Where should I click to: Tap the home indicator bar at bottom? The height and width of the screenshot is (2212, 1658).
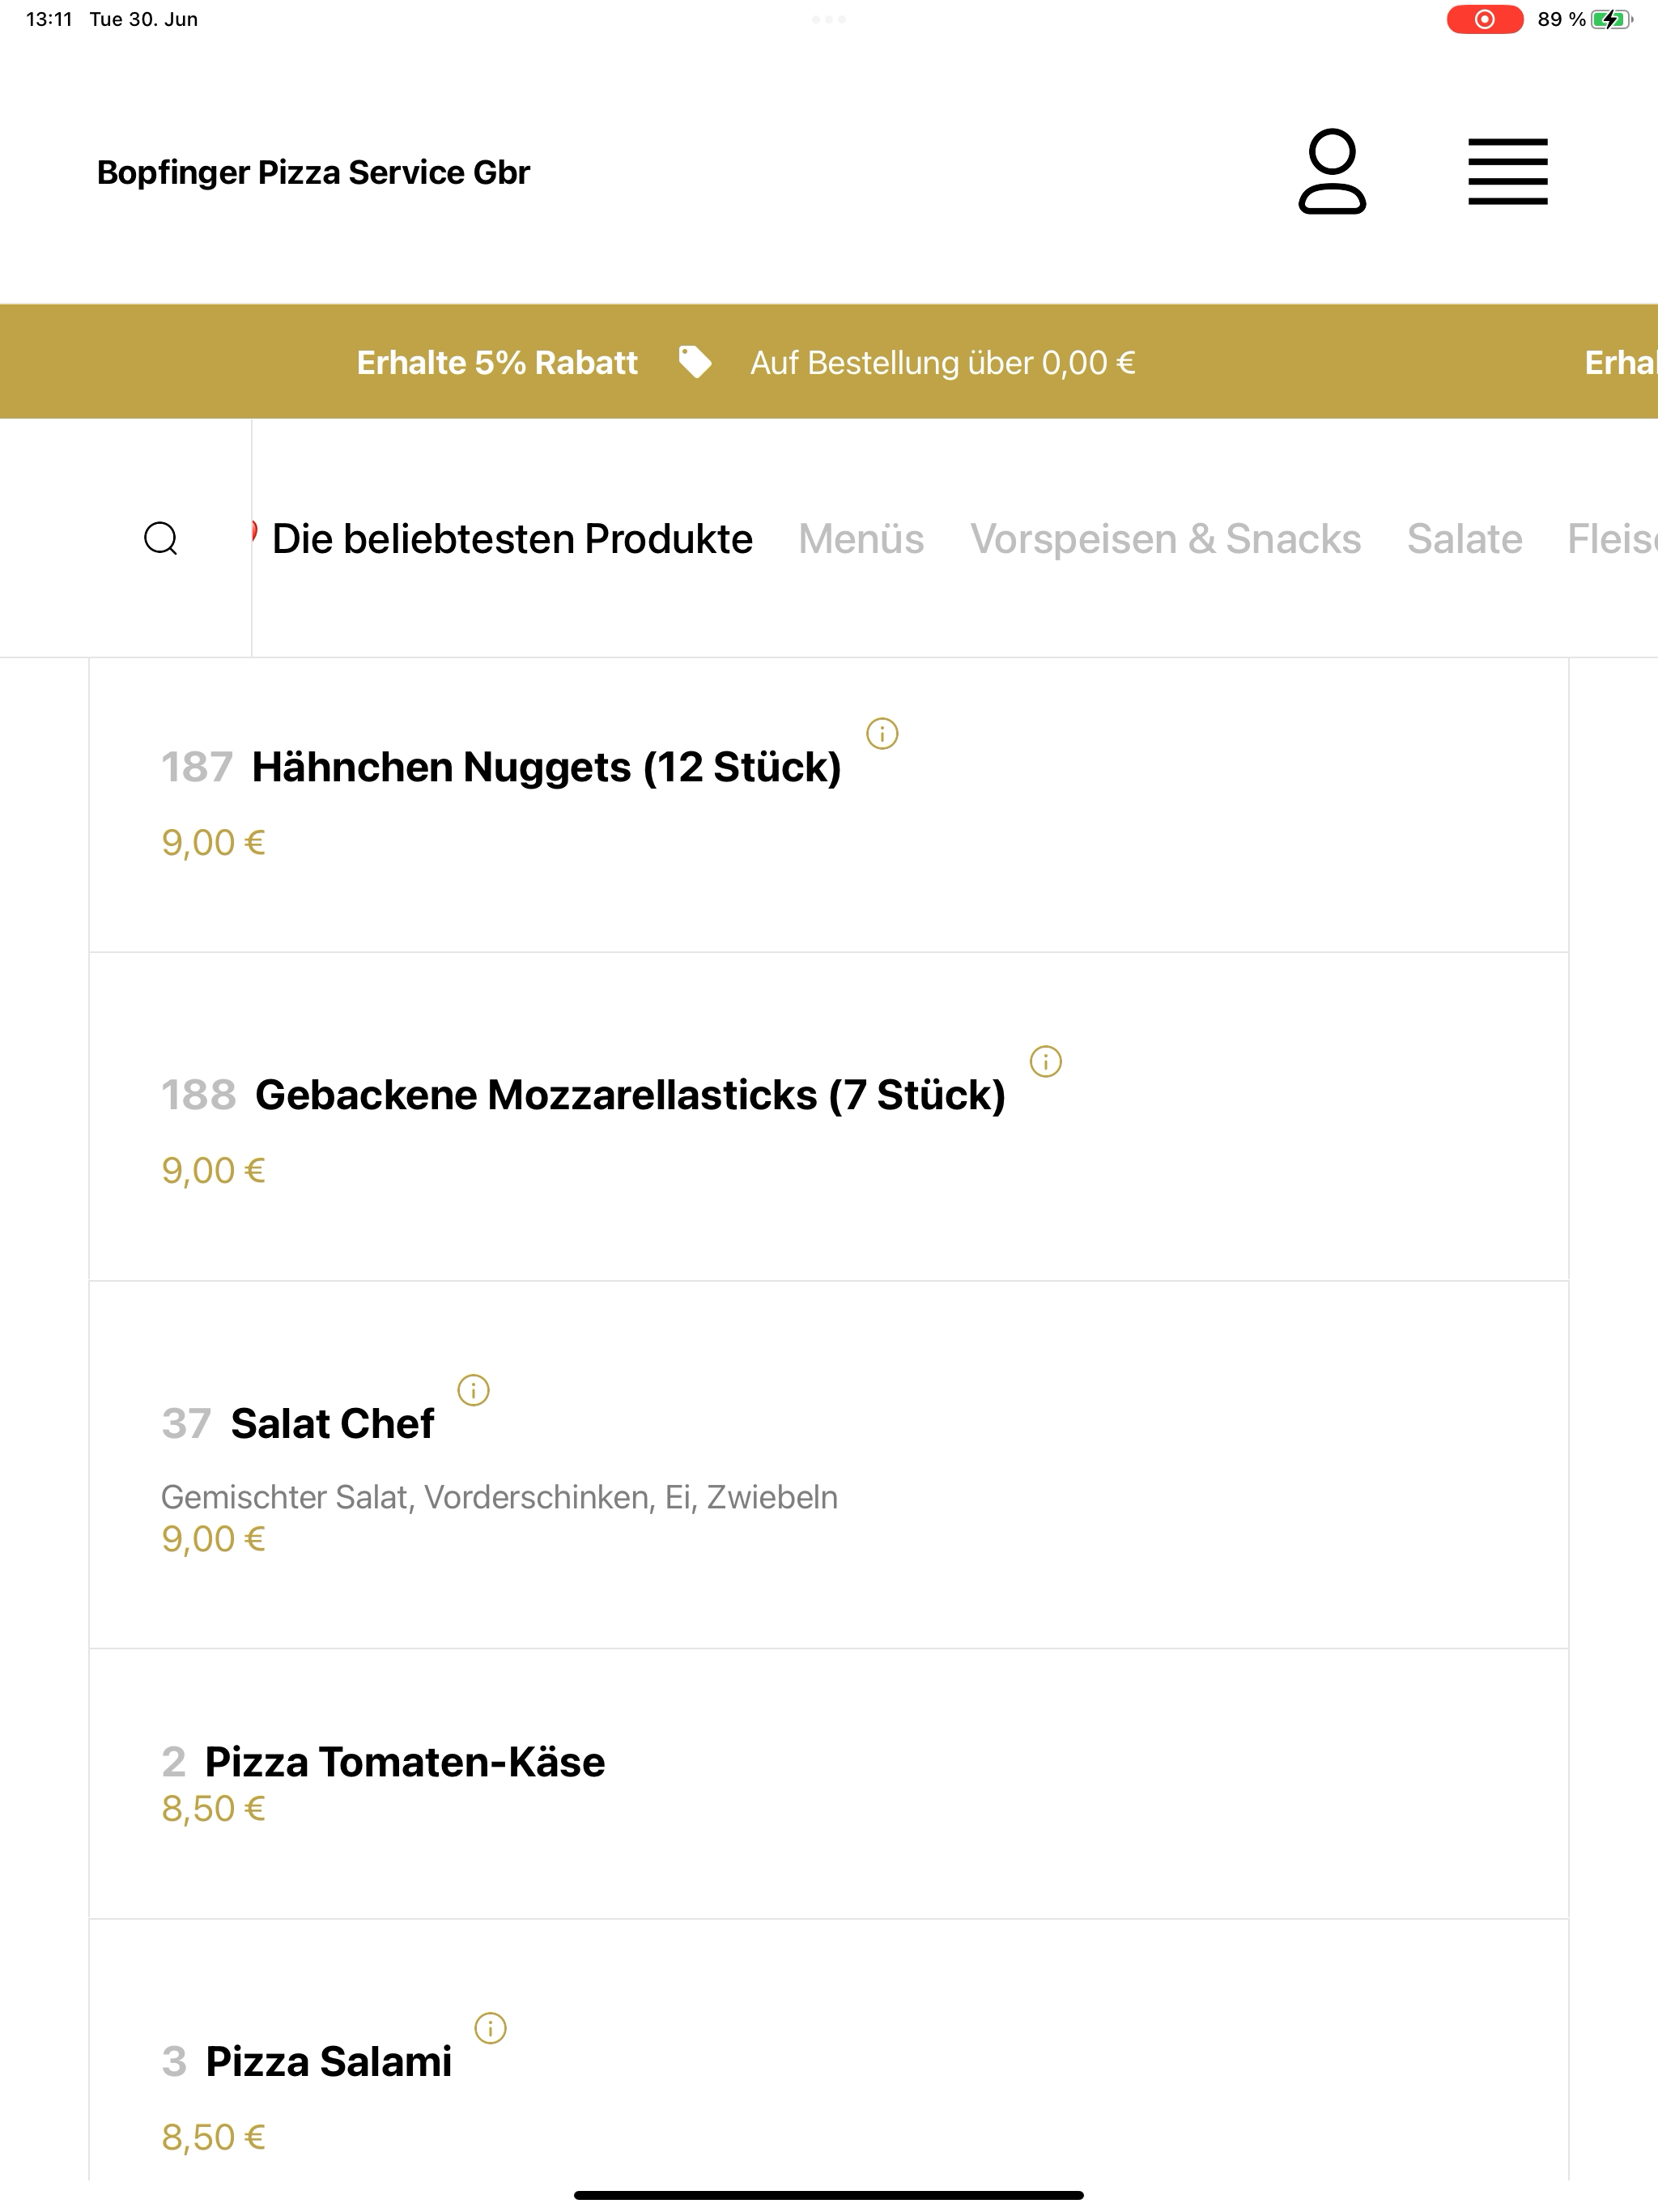(x=828, y=2195)
